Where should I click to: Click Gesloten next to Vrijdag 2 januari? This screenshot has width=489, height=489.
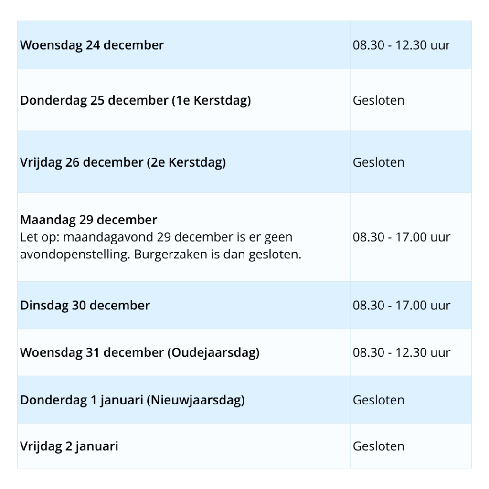[378, 446]
